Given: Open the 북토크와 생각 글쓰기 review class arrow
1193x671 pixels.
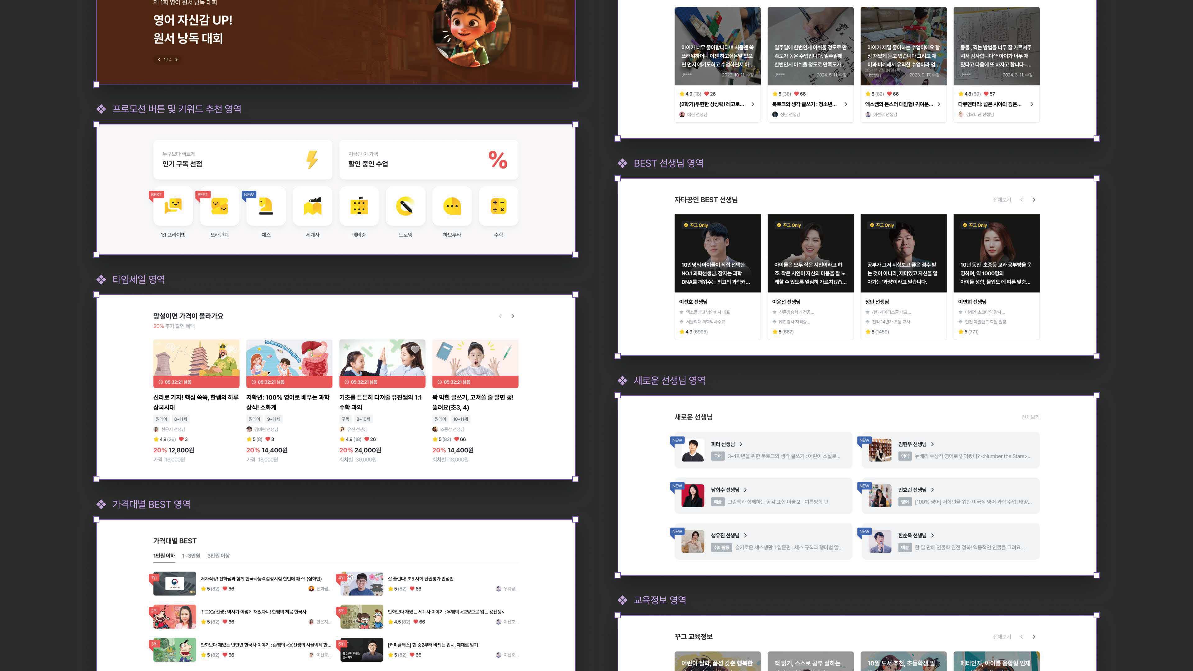Looking at the screenshot, I should pyautogui.click(x=846, y=104).
